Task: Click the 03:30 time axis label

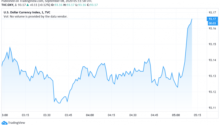Action: (x=47, y=115)
